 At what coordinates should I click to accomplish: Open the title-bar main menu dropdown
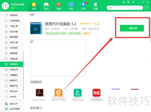tap(133, 2)
